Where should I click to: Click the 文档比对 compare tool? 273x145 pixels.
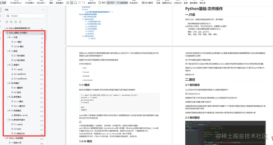pos(178,3)
